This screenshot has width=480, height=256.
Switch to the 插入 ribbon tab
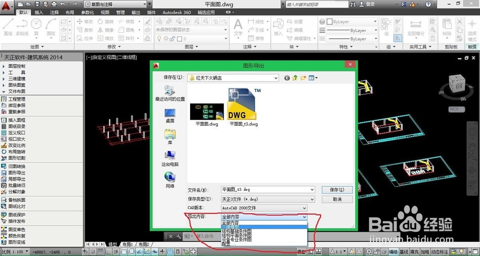(39, 12)
